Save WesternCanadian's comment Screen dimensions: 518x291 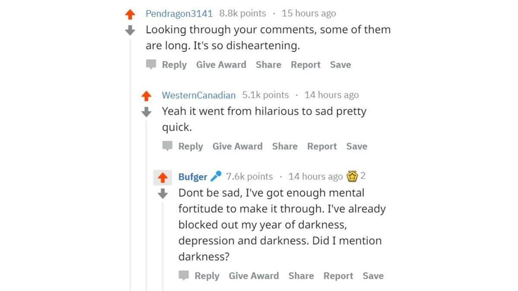click(357, 146)
